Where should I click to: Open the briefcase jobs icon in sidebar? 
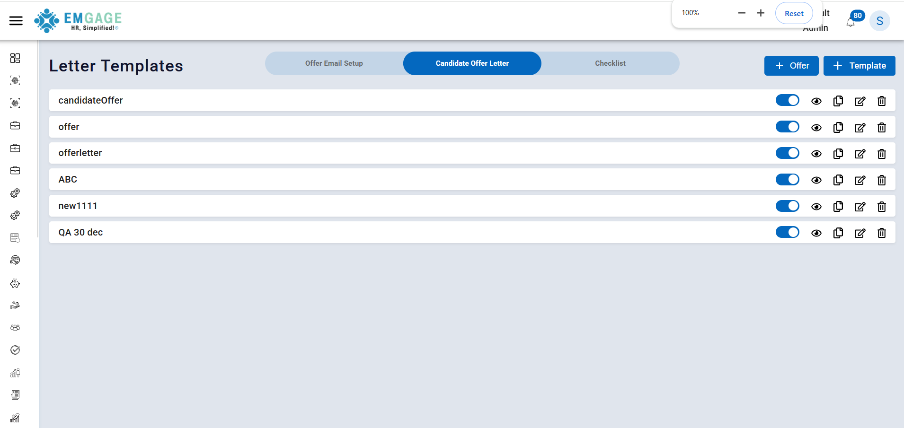[15, 125]
